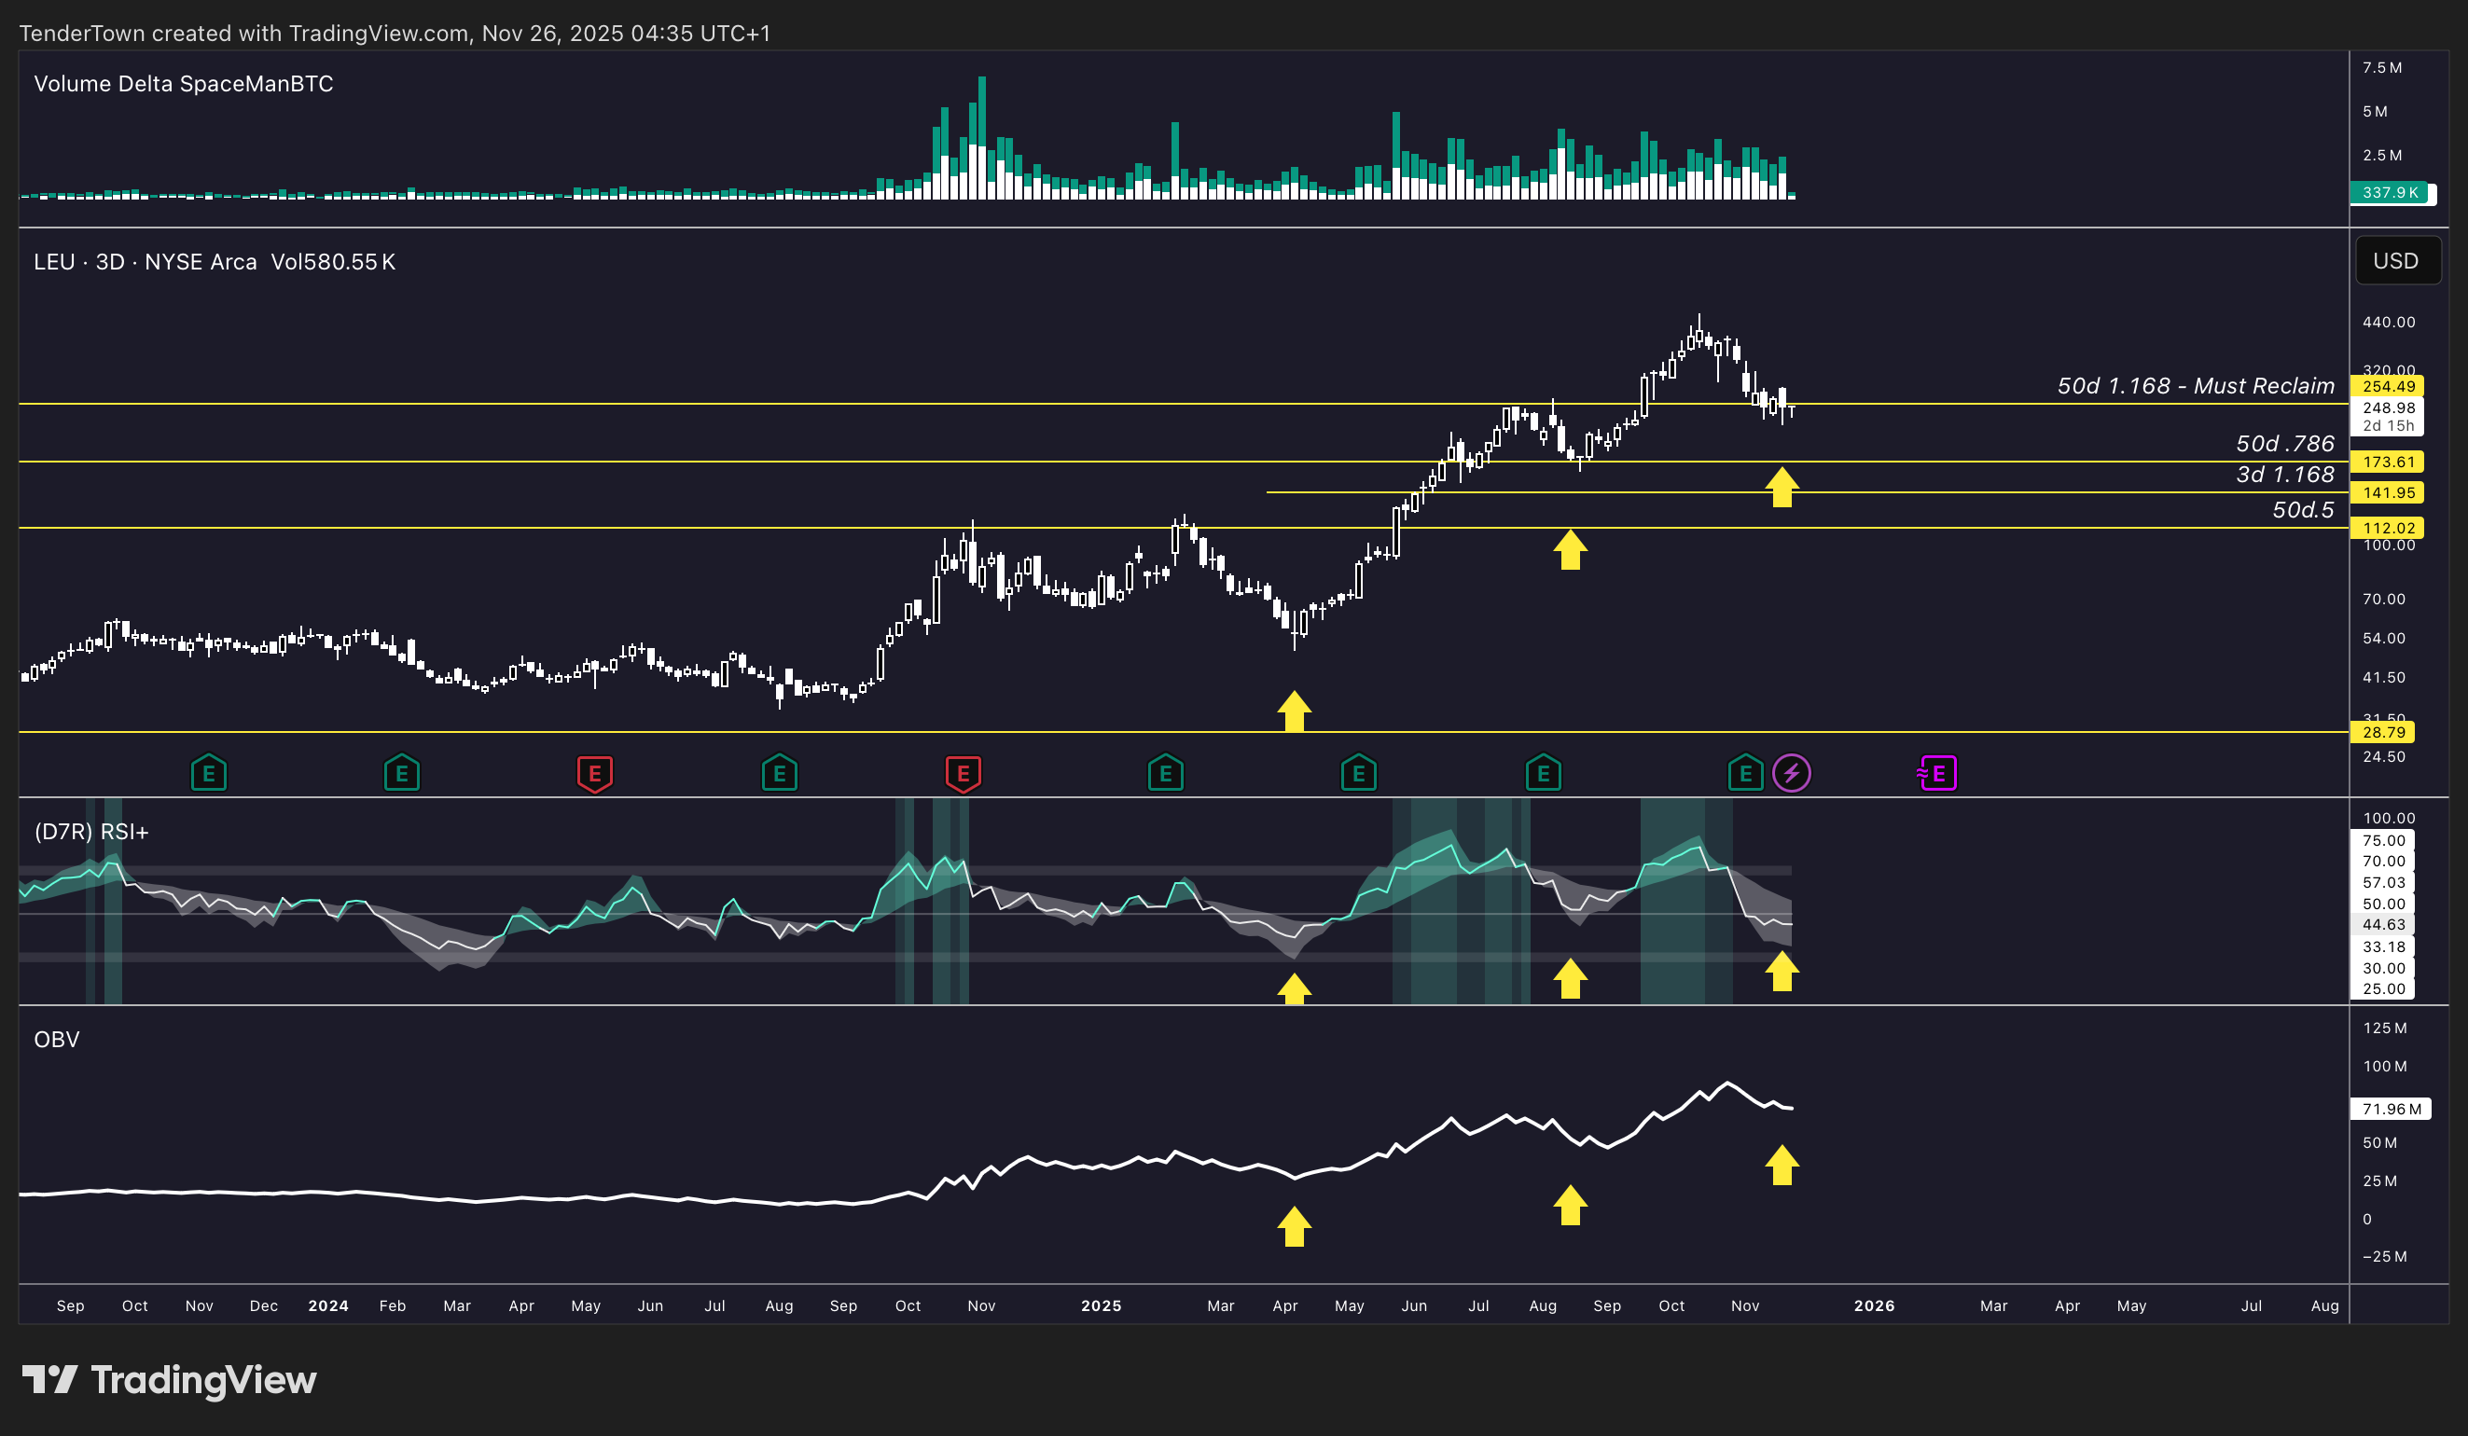This screenshot has width=2468, height=1436.
Task: Click the 337.9 K volume delta value label
Action: (x=2392, y=193)
